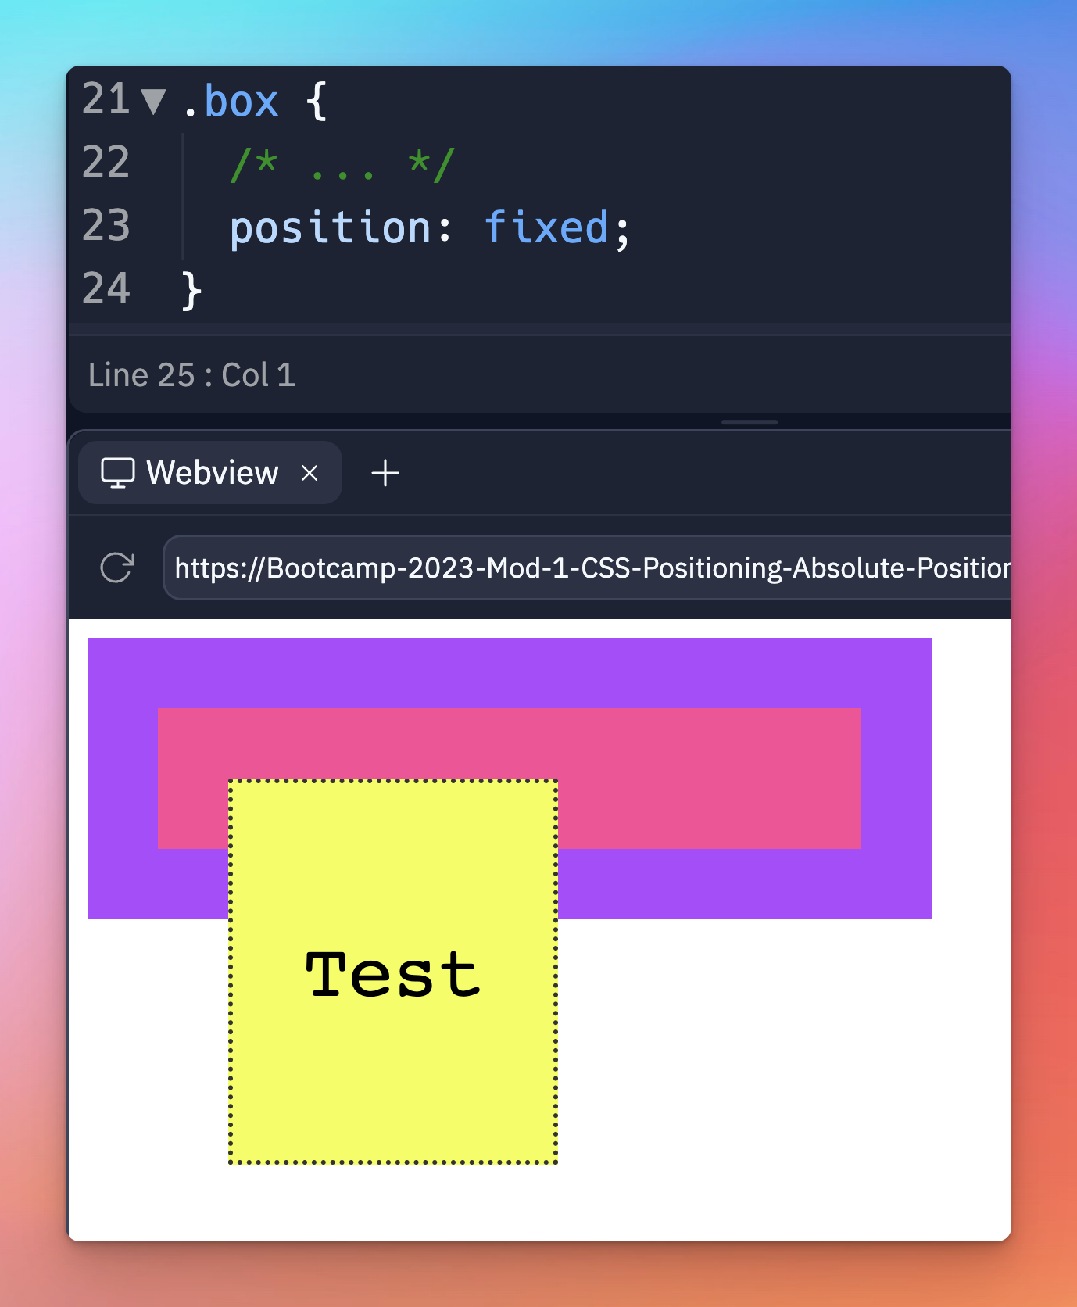
Task: Click the green comment on line 22
Action: (342, 165)
